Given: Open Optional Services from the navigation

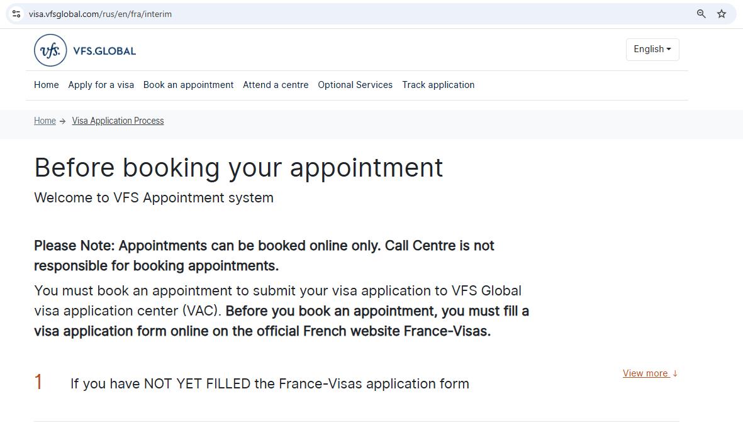Looking at the screenshot, I should click(355, 84).
